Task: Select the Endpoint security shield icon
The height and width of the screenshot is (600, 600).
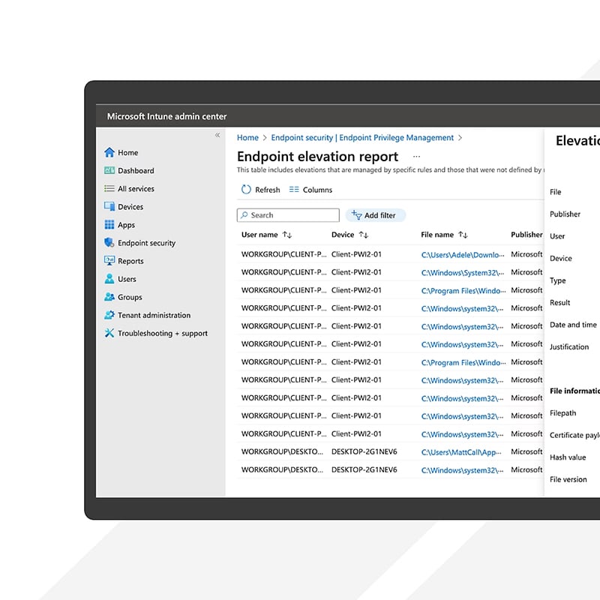Action: tap(110, 243)
